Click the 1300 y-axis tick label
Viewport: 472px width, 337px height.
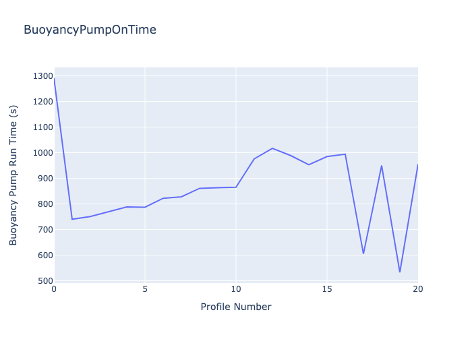(x=43, y=76)
